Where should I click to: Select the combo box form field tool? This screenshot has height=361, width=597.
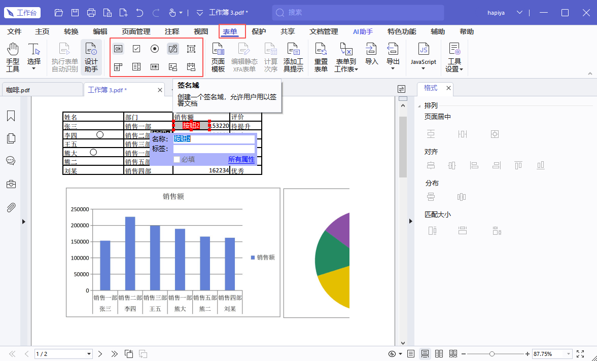(x=118, y=67)
